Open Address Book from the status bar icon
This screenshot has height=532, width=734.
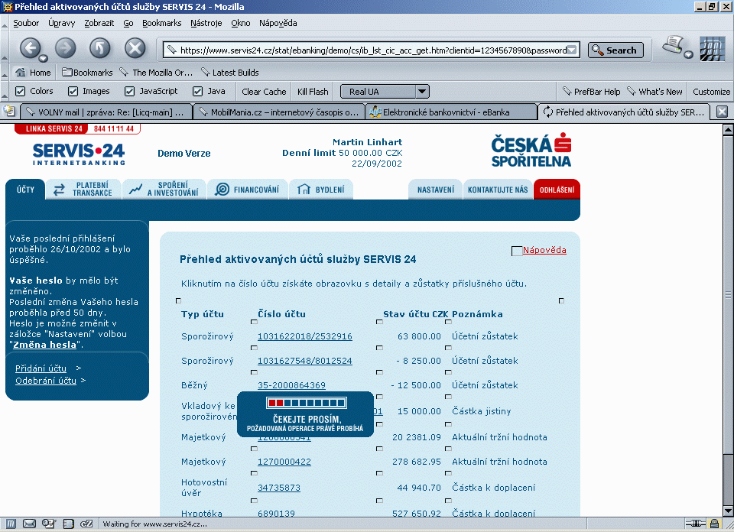[x=68, y=524]
